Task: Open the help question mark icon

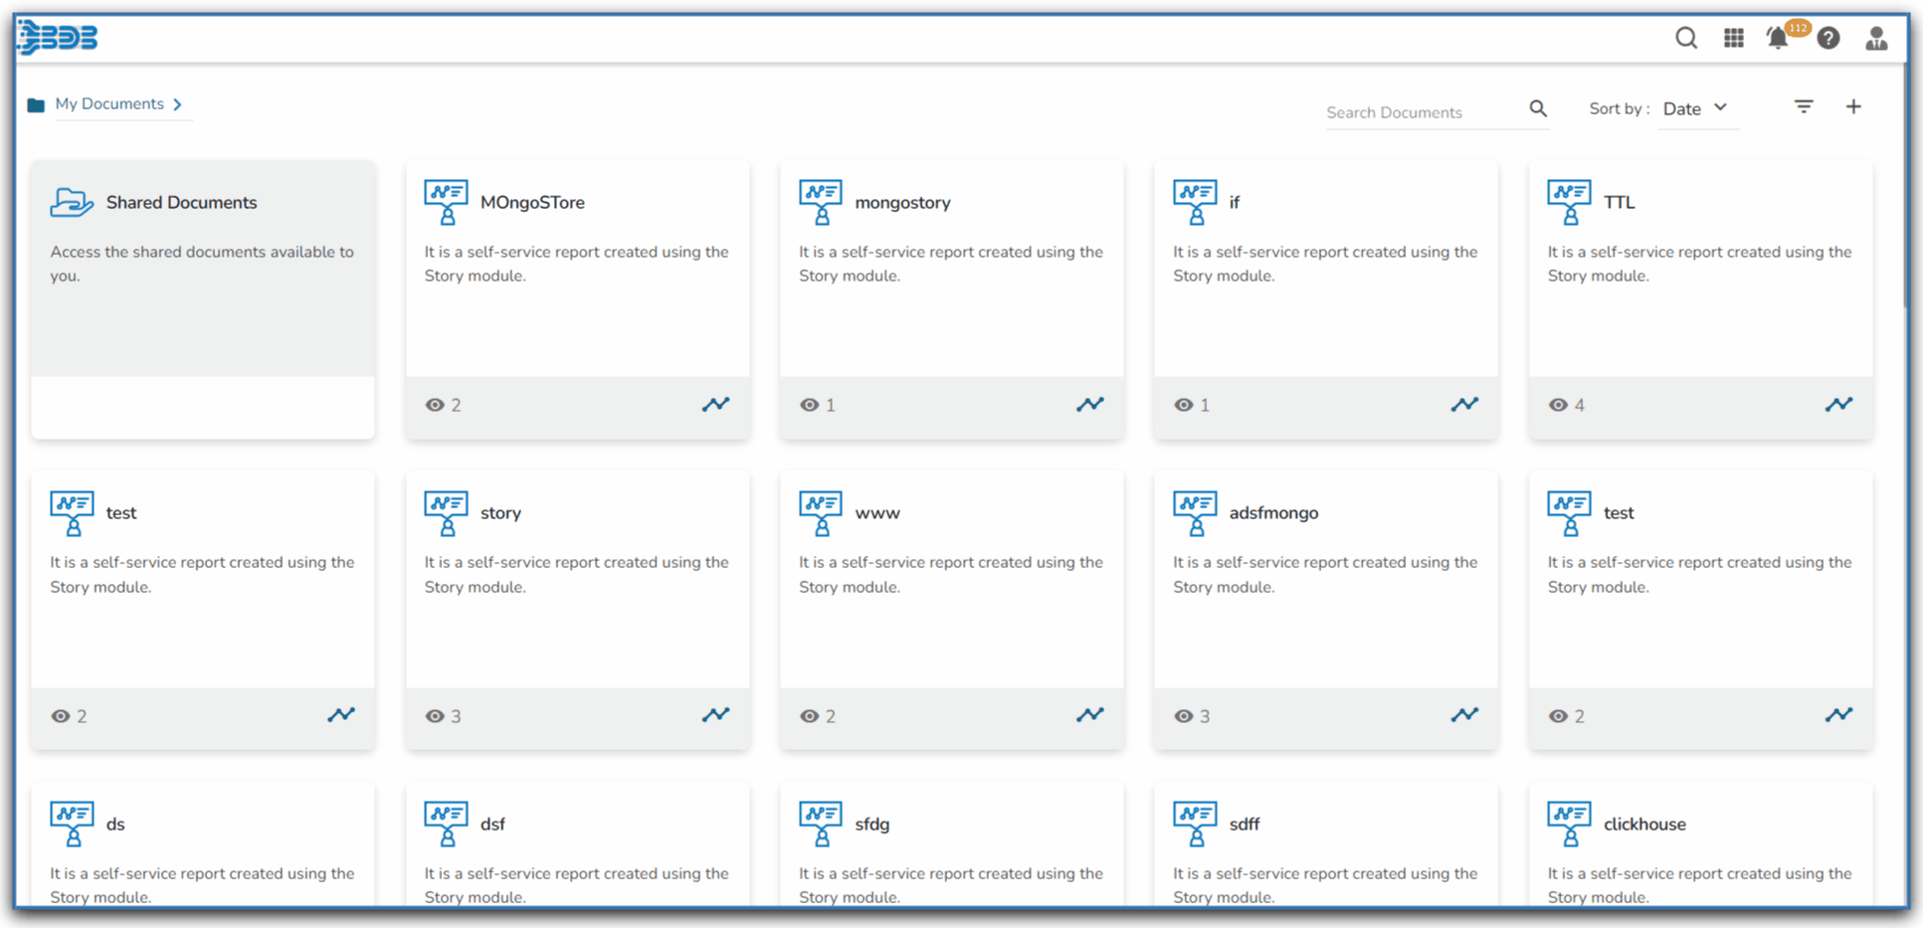Action: coord(1827,38)
